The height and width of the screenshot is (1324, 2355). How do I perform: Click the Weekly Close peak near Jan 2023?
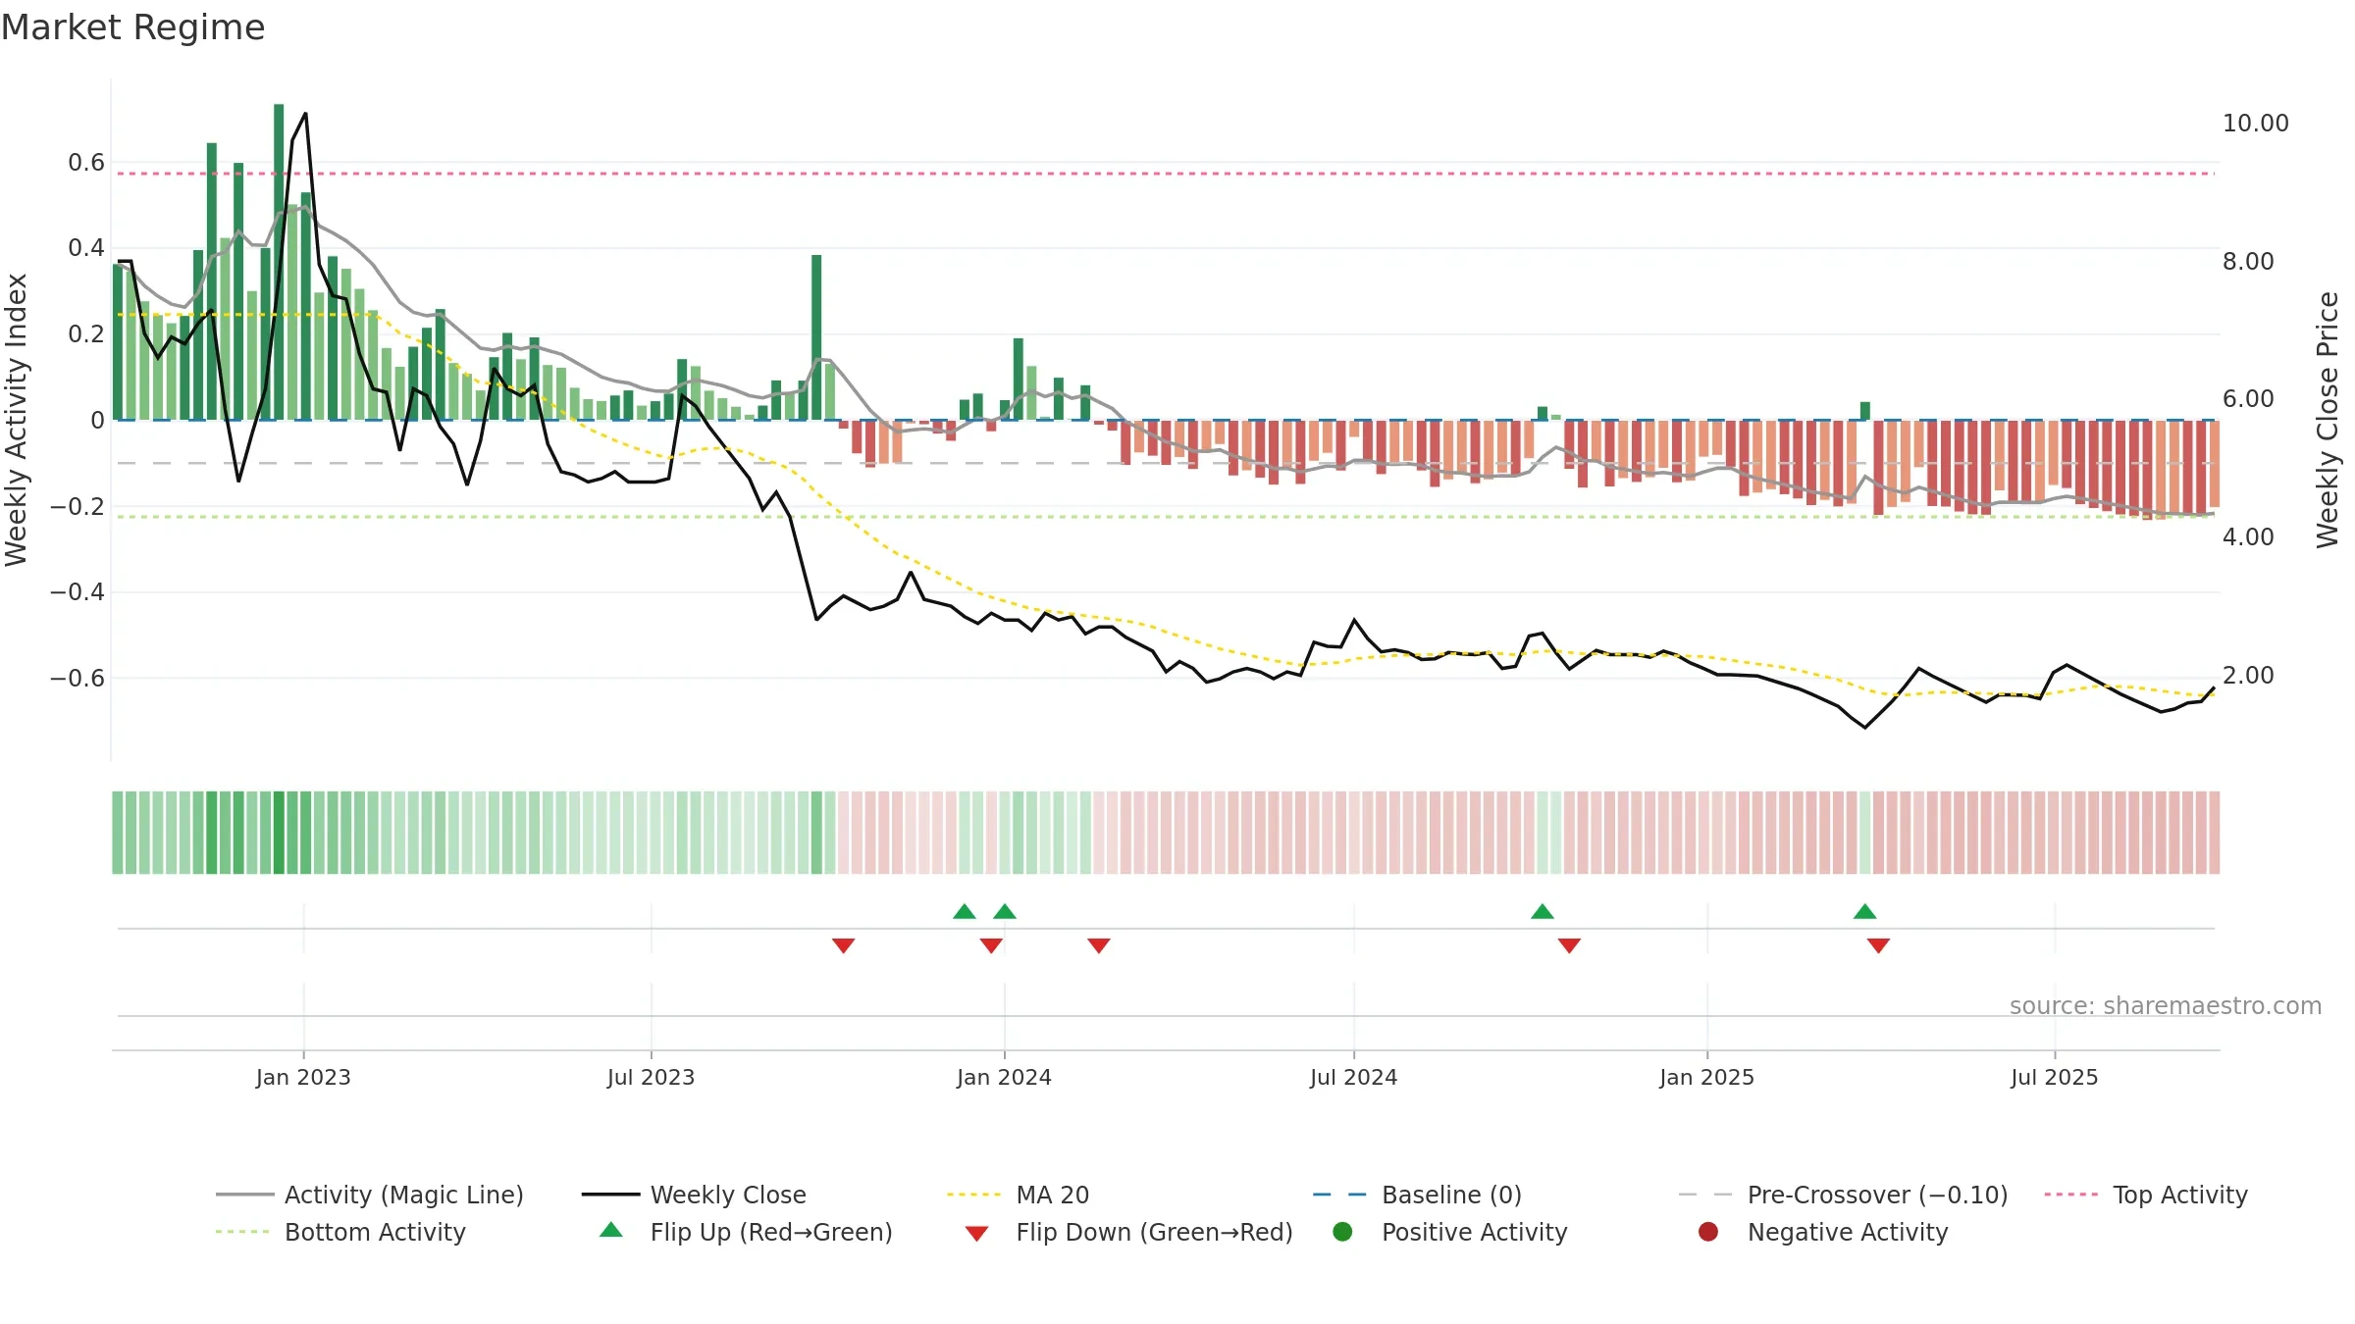coord(305,115)
